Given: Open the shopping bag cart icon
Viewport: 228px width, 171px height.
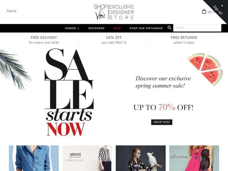Looking at the screenshot, I should tap(204, 11).
